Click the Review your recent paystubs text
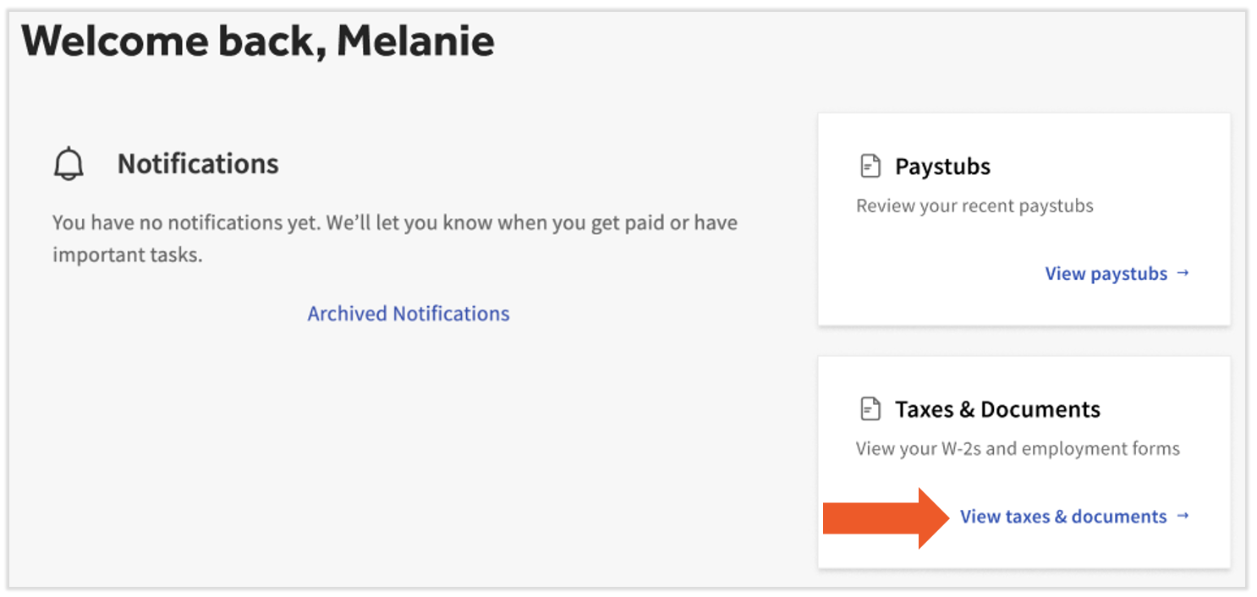Image resolution: width=1257 pixels, height=597 pixels. [974, 205]
